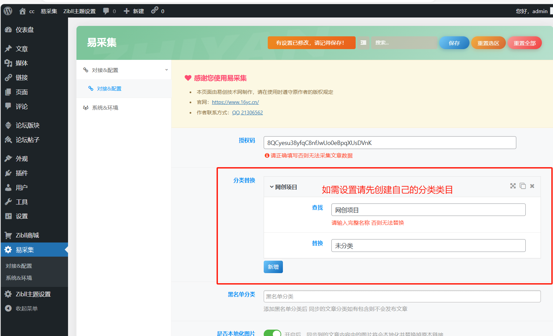The width and height of the screenshot is (553, 336).
Task: Click Zibll主题设置 in top admin bar
Action: point(79,11)
